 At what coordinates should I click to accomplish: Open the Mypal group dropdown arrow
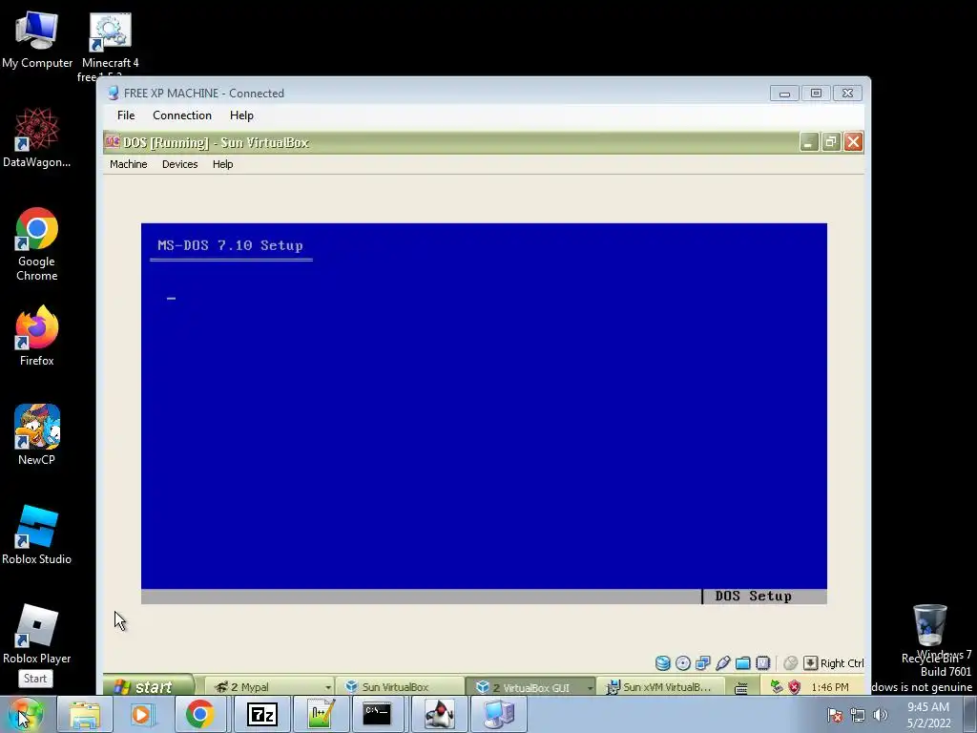pos(328,687)
